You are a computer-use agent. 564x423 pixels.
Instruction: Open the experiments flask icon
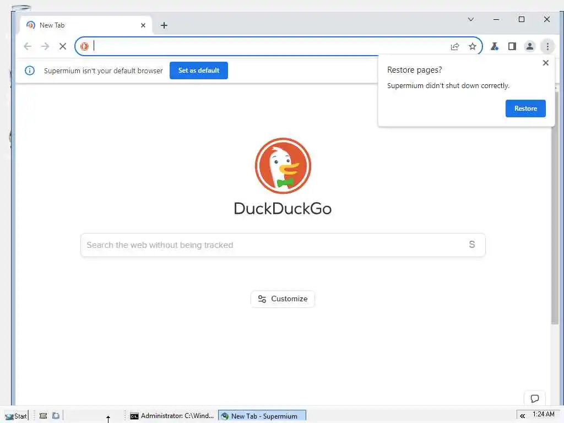[495, 46]
